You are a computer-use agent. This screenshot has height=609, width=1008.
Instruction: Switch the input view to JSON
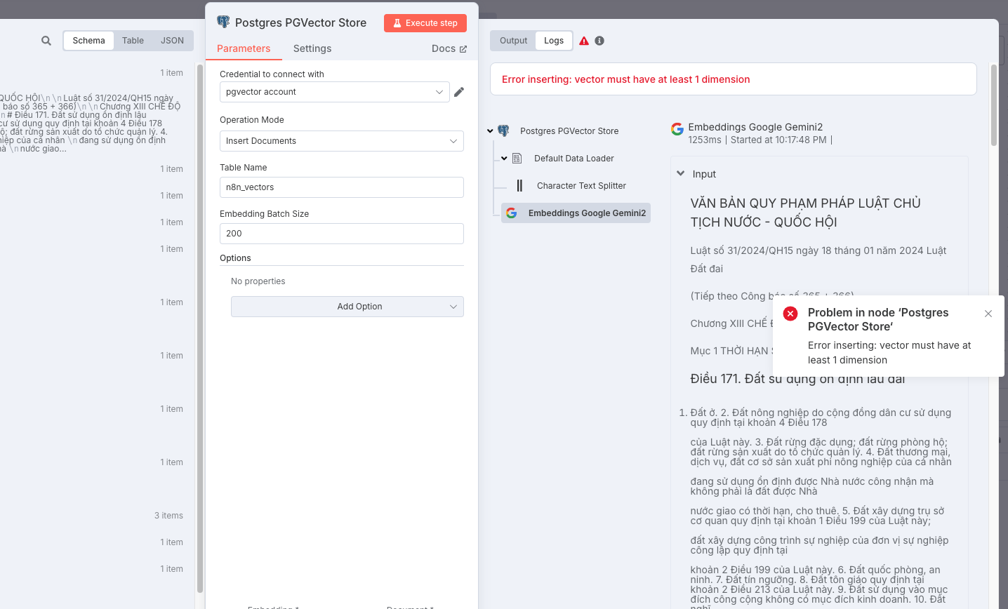point(172,41)
